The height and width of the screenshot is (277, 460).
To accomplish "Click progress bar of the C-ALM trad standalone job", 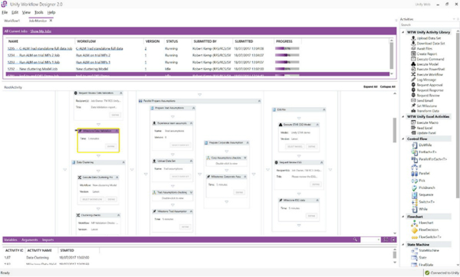I will pos(287,48).
